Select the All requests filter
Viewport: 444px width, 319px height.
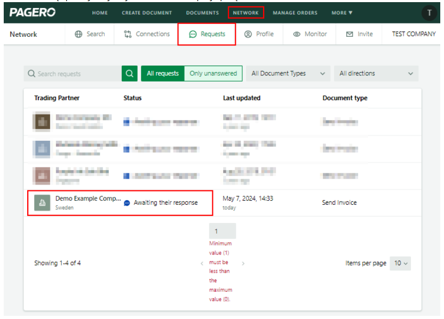click(x=162, y=74)
